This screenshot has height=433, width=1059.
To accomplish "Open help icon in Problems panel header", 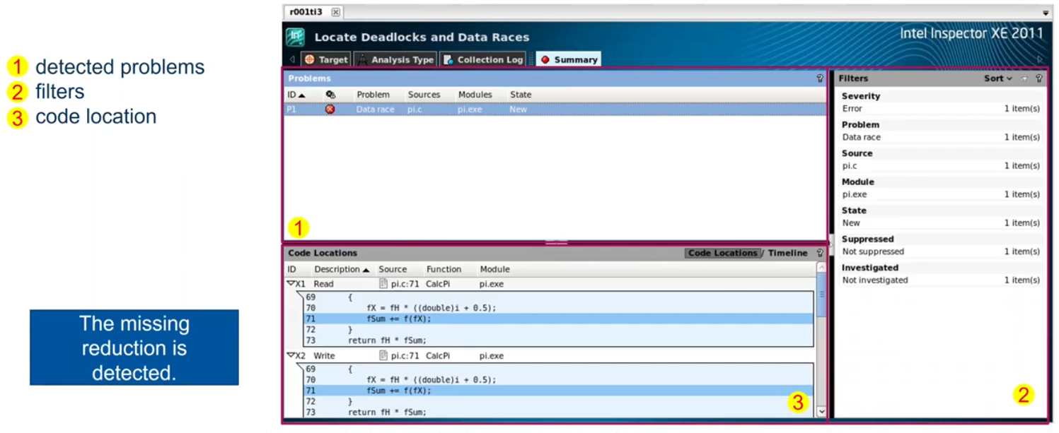I will [820, 78].
